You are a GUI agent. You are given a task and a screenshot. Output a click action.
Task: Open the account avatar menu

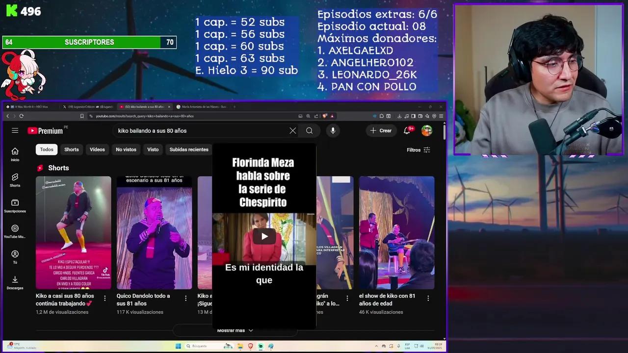[x=427, y=130]
